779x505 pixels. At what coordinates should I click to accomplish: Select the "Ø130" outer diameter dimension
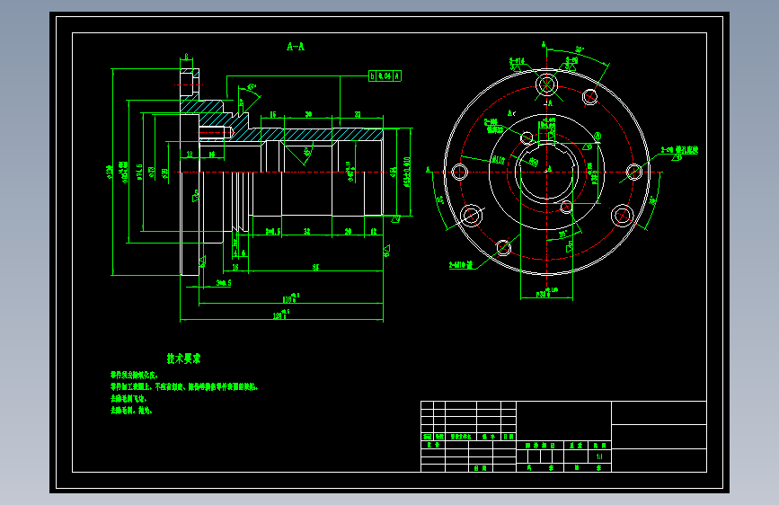tap(110, 172)
